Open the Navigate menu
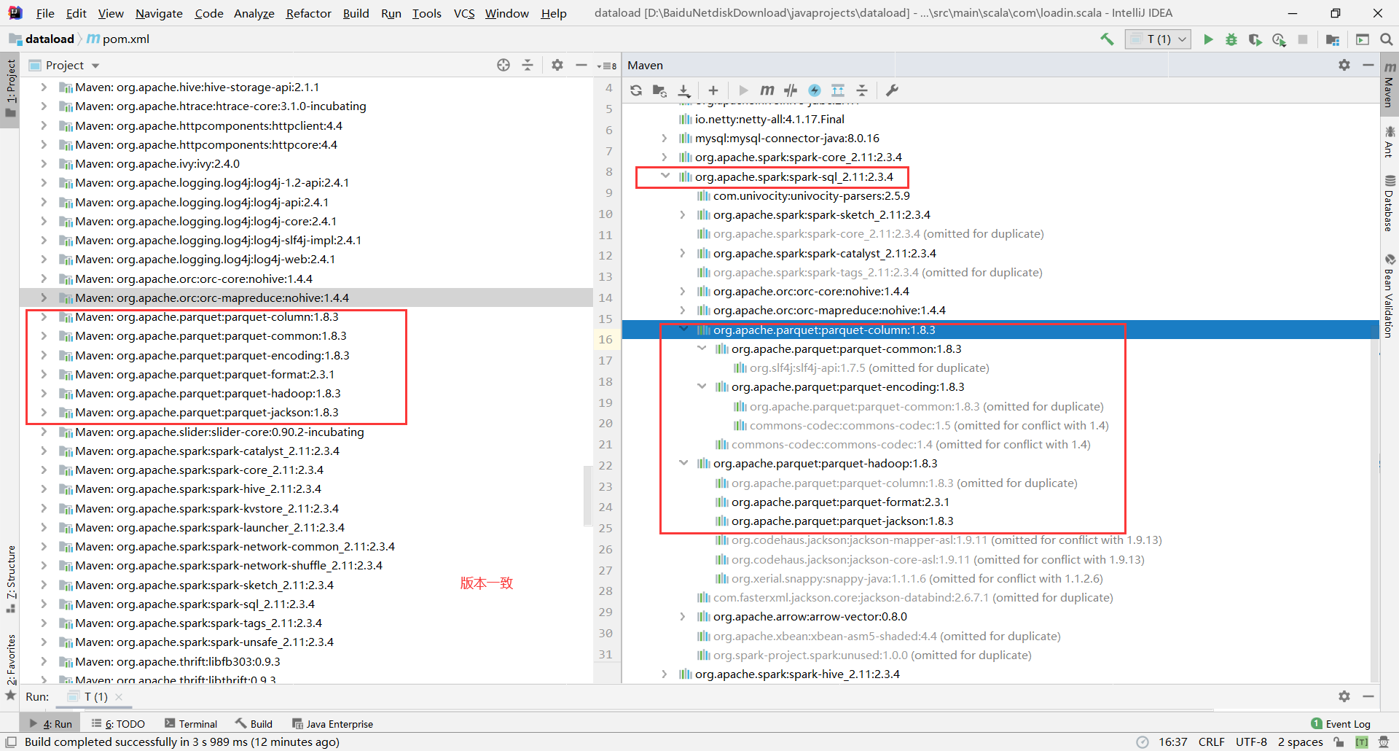1399x751 pixels. point(159,13)
